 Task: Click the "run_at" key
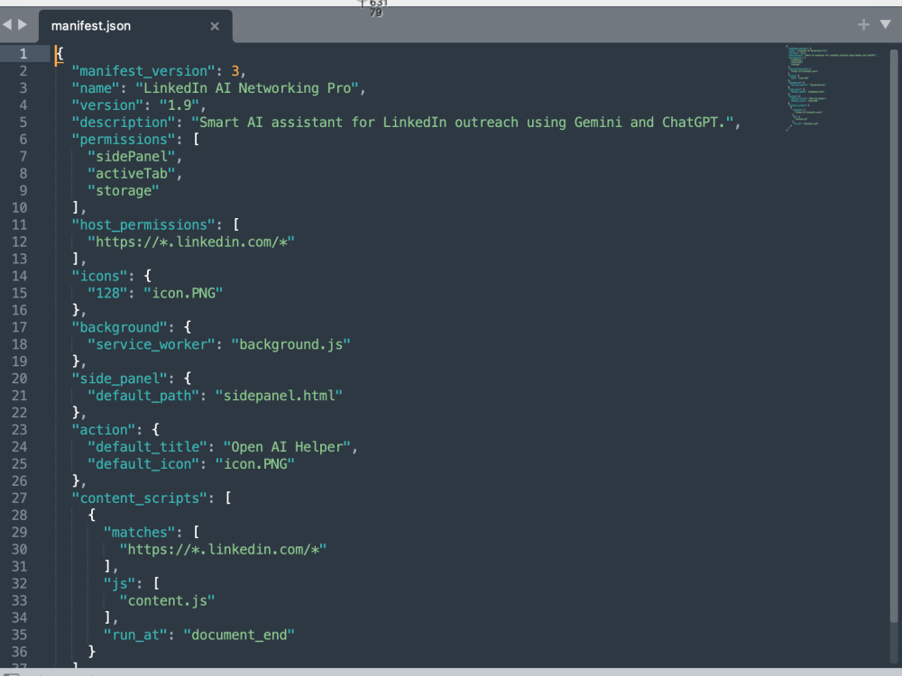[x=135, y=635]
